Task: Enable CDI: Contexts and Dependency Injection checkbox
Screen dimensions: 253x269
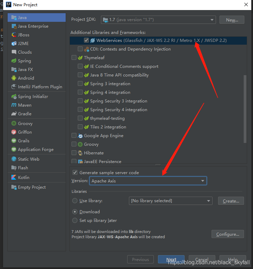Action: point(80,49)
